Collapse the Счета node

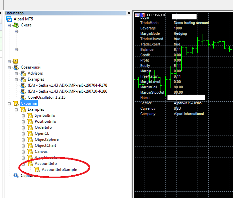(9, 25)
